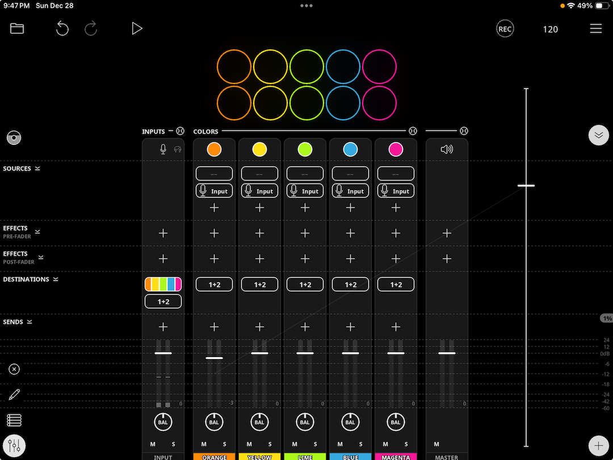Tap the Input source button on Magenta channel
Screen dimensions: 613x460
coord(396,191)
